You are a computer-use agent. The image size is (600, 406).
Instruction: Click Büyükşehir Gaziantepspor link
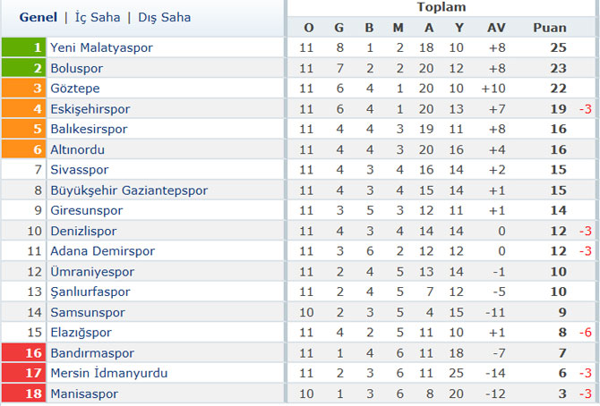tap(129, 190)
